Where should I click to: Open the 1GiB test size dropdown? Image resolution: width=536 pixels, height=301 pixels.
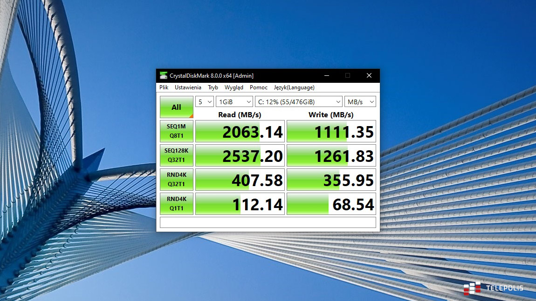pos(234,102)
